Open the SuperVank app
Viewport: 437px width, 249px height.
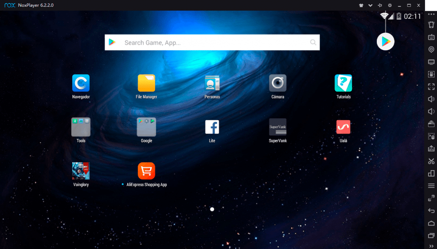point(277,127)
